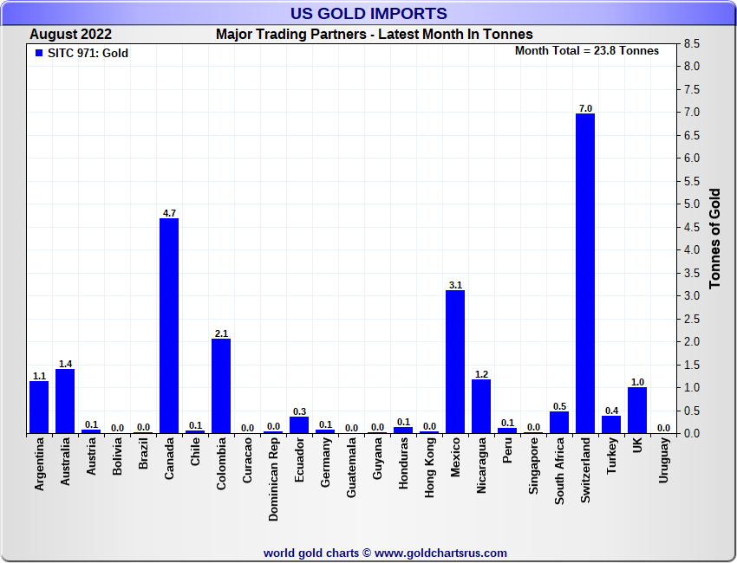
Task: Click the Nicaragua axis label
Action: pos(481,465)
